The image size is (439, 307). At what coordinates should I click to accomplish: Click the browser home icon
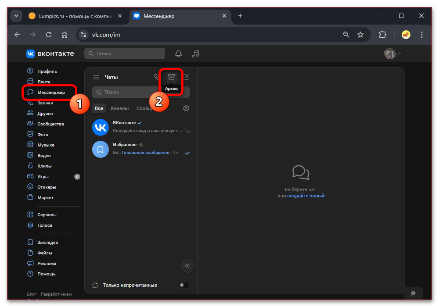coord(65,35)
